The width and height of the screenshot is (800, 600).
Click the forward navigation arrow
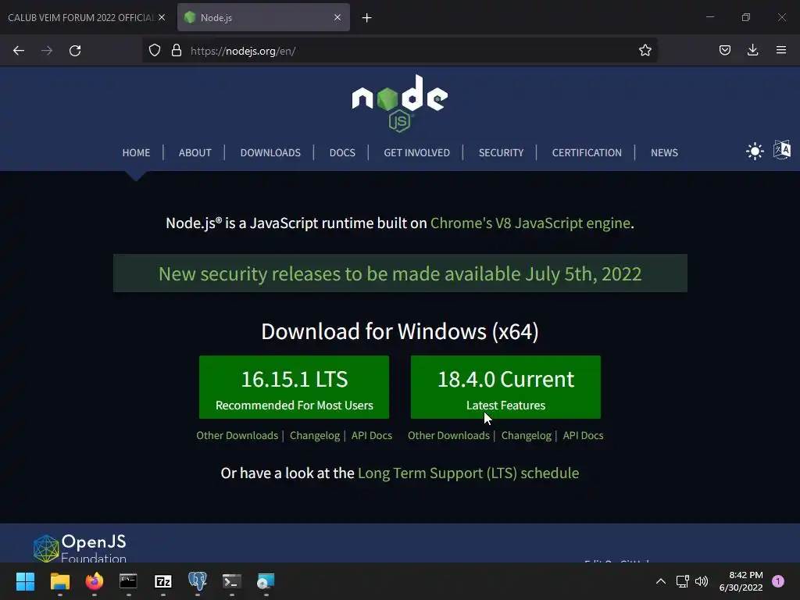(x=47, y=51)
